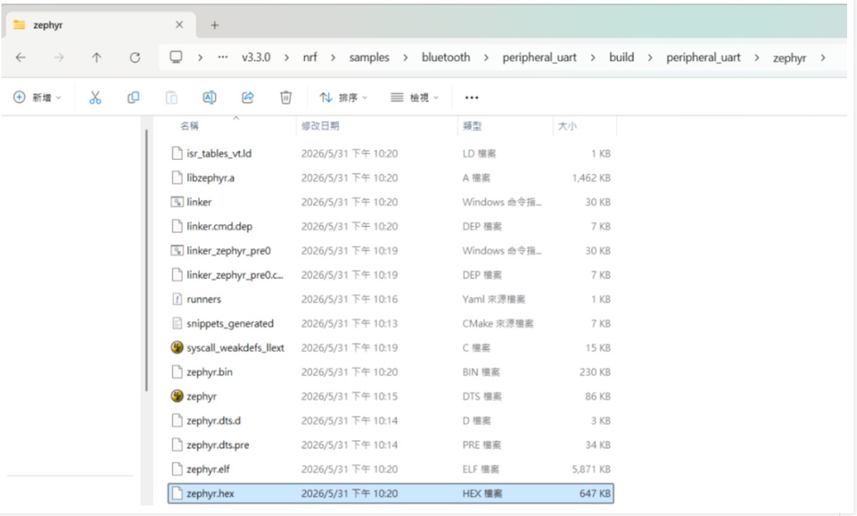Click the Cut scissors icon
This screenshot has height=516, width=857.
pos(95,98)
